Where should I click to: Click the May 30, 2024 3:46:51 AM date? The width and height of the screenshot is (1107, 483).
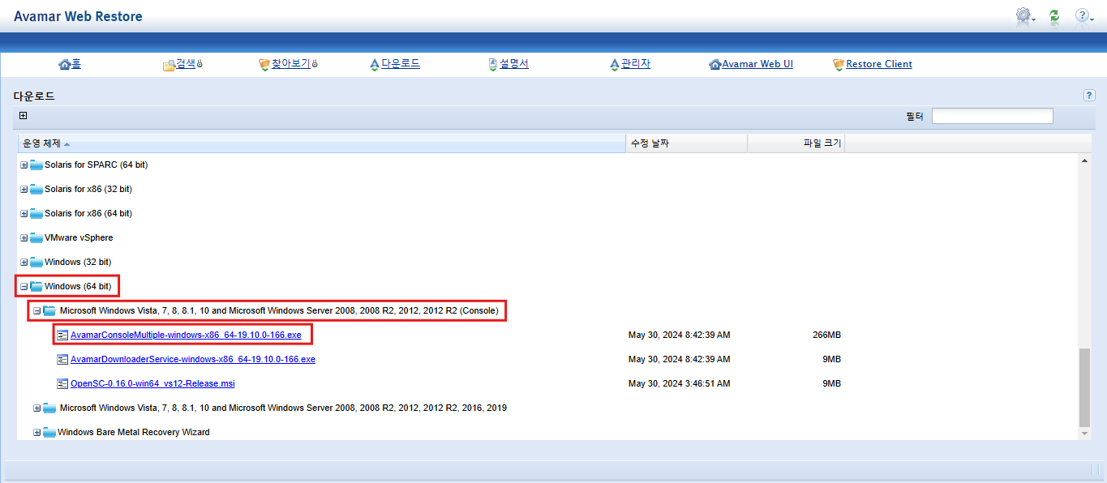point(679,383)
